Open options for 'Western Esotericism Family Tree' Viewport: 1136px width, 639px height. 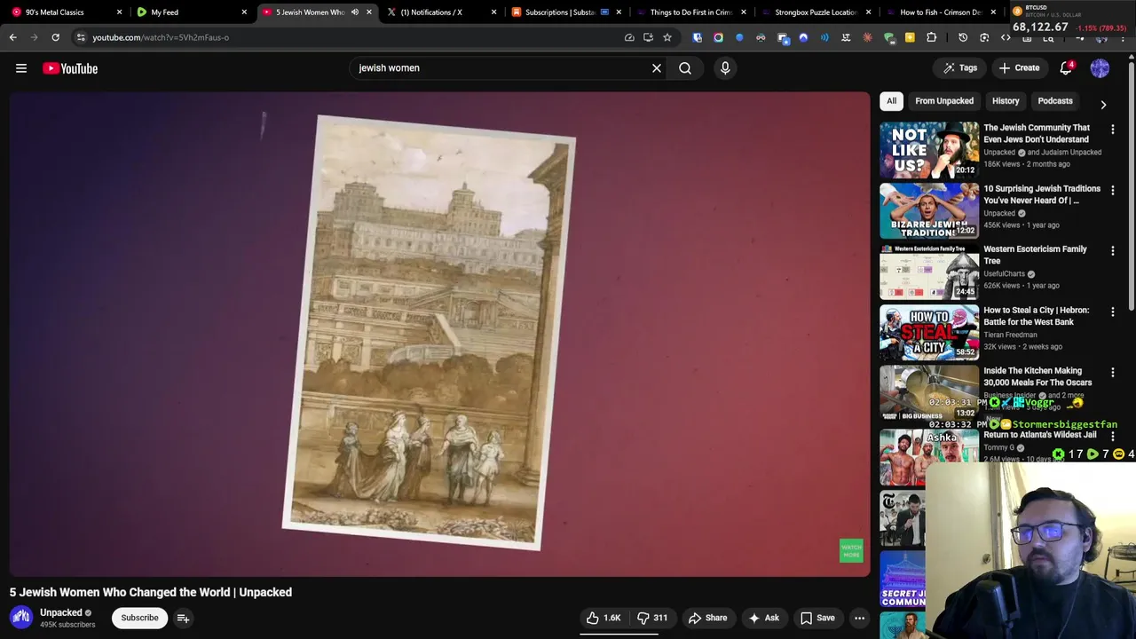1113,251
